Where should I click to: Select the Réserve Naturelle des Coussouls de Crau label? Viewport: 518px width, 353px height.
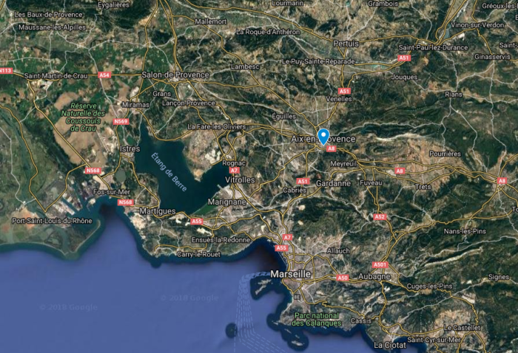pos(83,117)
